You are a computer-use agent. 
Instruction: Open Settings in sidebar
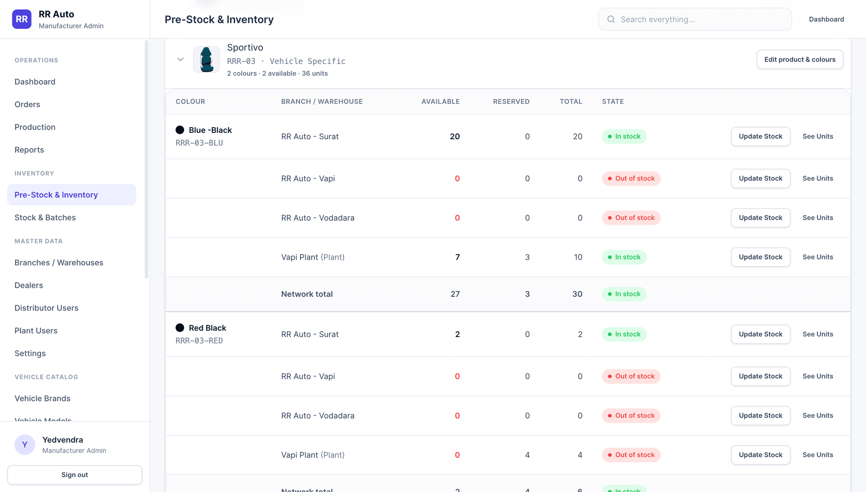[30, 353]
